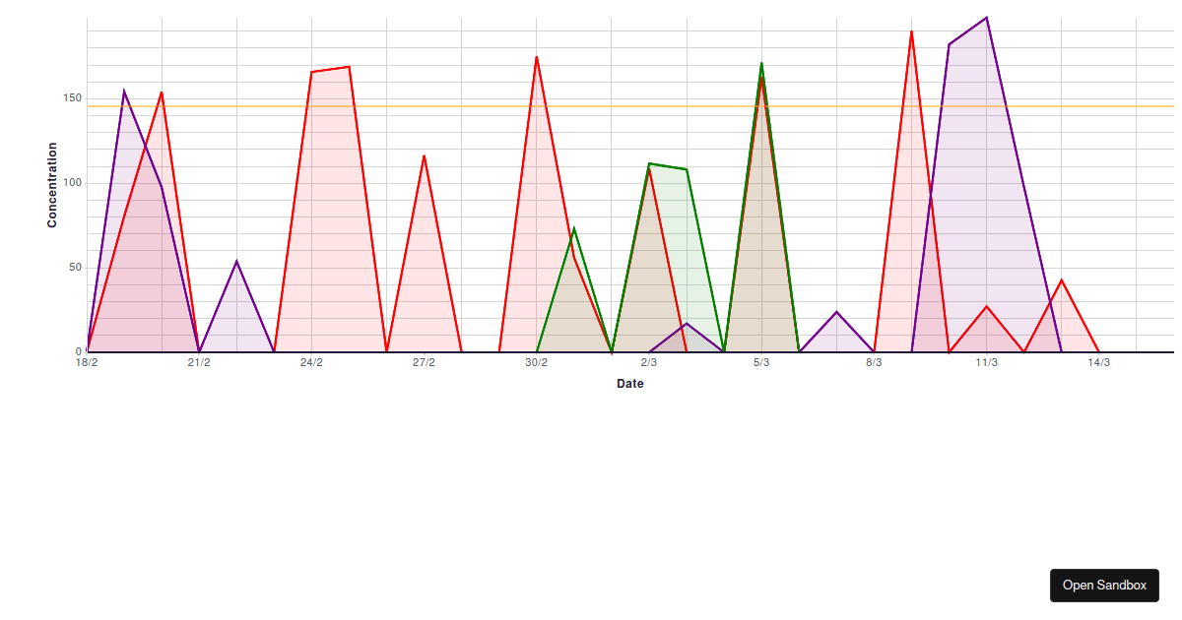
Task: Click the 24/2 date label
Action: click(311, 362)
